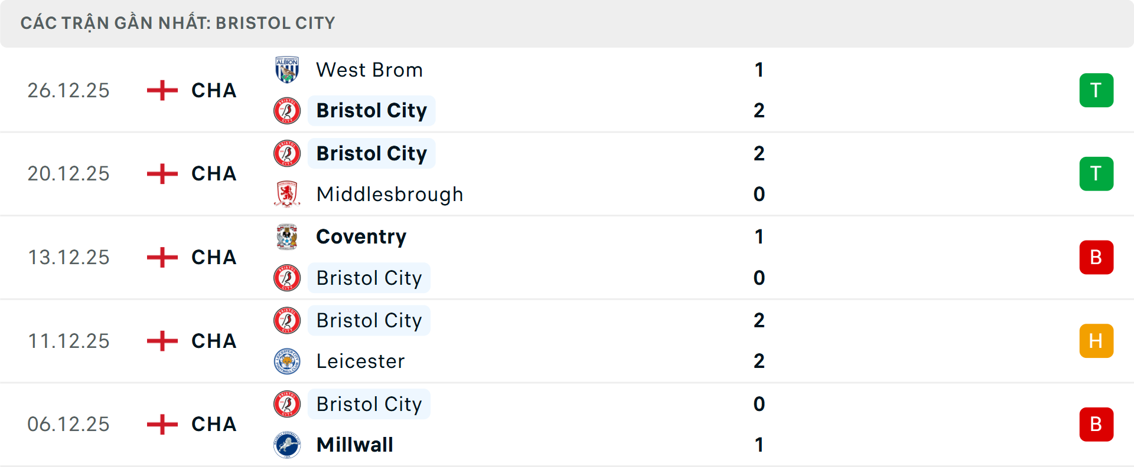Open the West Brom team page
Image resolution: width=1134 pixels, height=467 pixels.
369,70
